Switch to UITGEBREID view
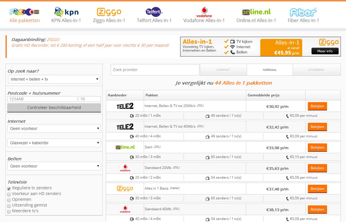 point(317,70)
